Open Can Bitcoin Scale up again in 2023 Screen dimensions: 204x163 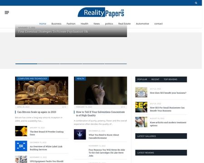(x=37, y=112)
